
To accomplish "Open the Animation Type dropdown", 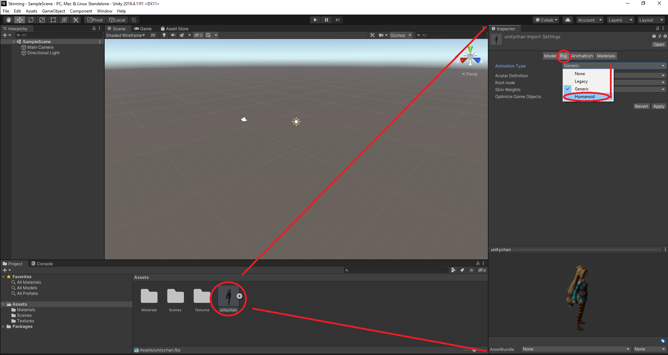I will coord(614,65).
